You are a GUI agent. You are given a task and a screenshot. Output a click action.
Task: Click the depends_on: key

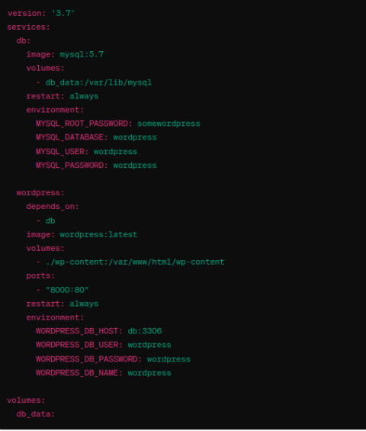coord(53,207)
